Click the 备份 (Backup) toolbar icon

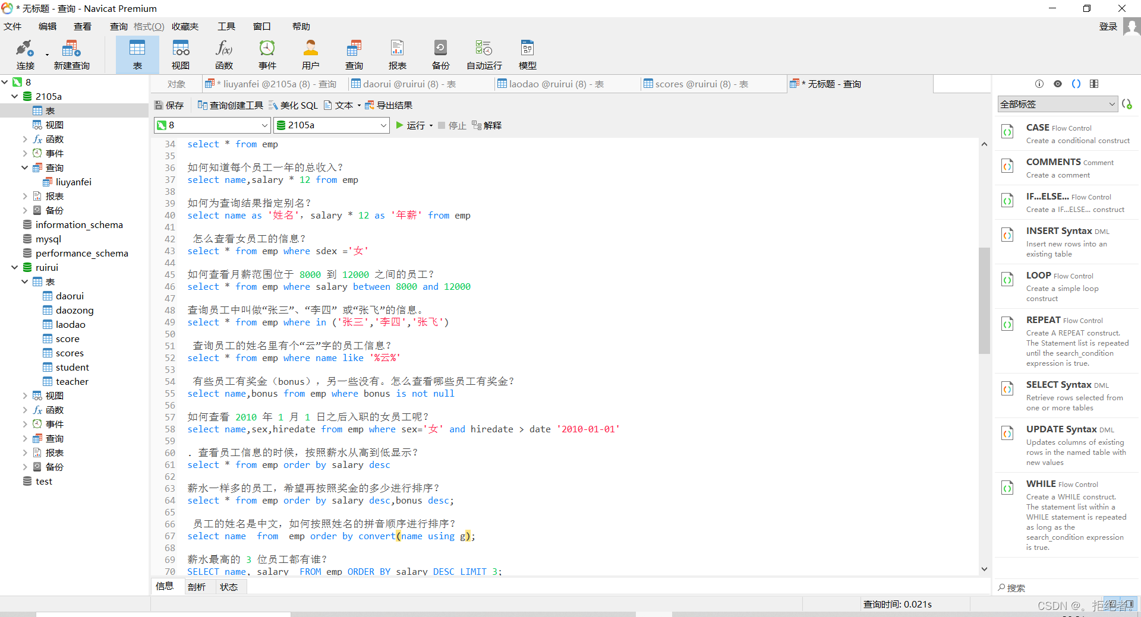point(441,55)
